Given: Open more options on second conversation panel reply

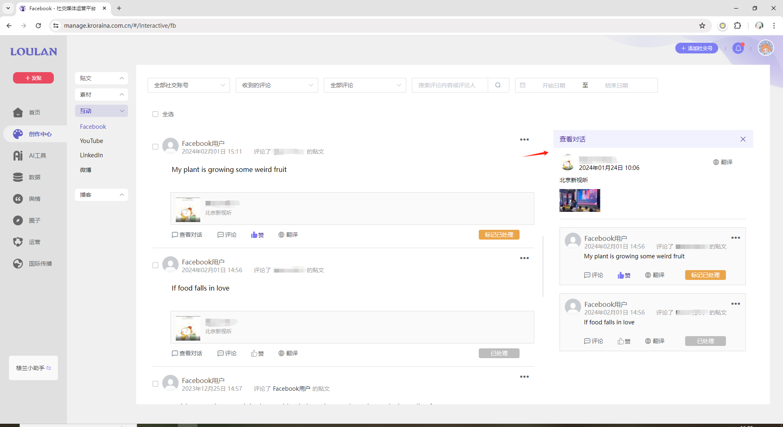Looking at the screenshot, I should click(736, 304).
